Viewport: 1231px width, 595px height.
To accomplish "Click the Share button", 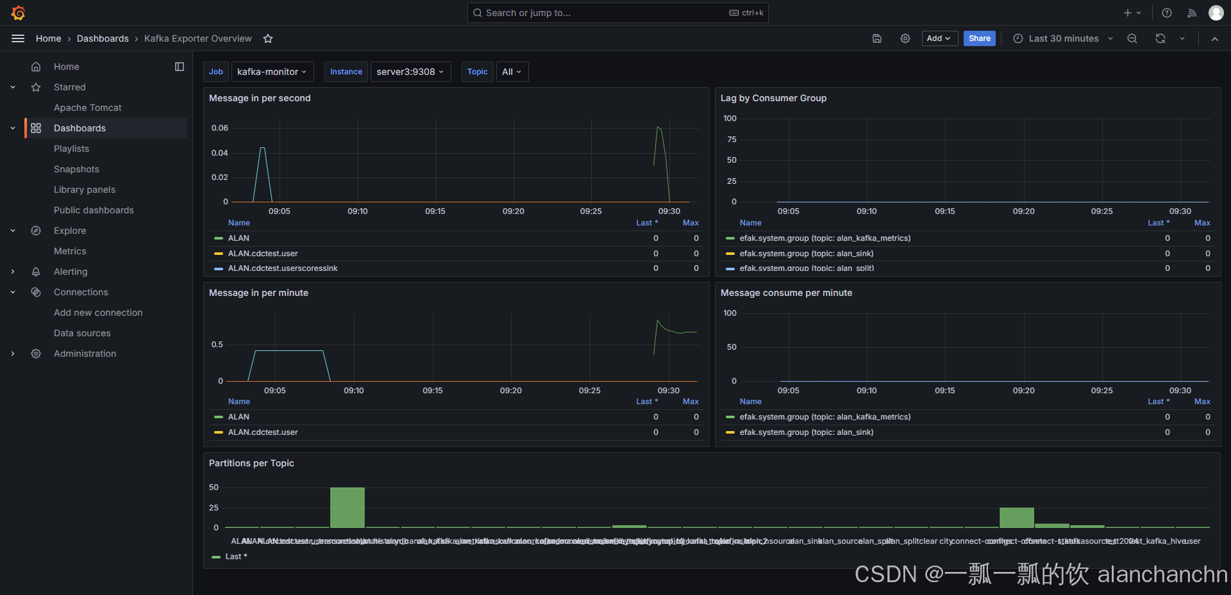I will click(979, 38).
